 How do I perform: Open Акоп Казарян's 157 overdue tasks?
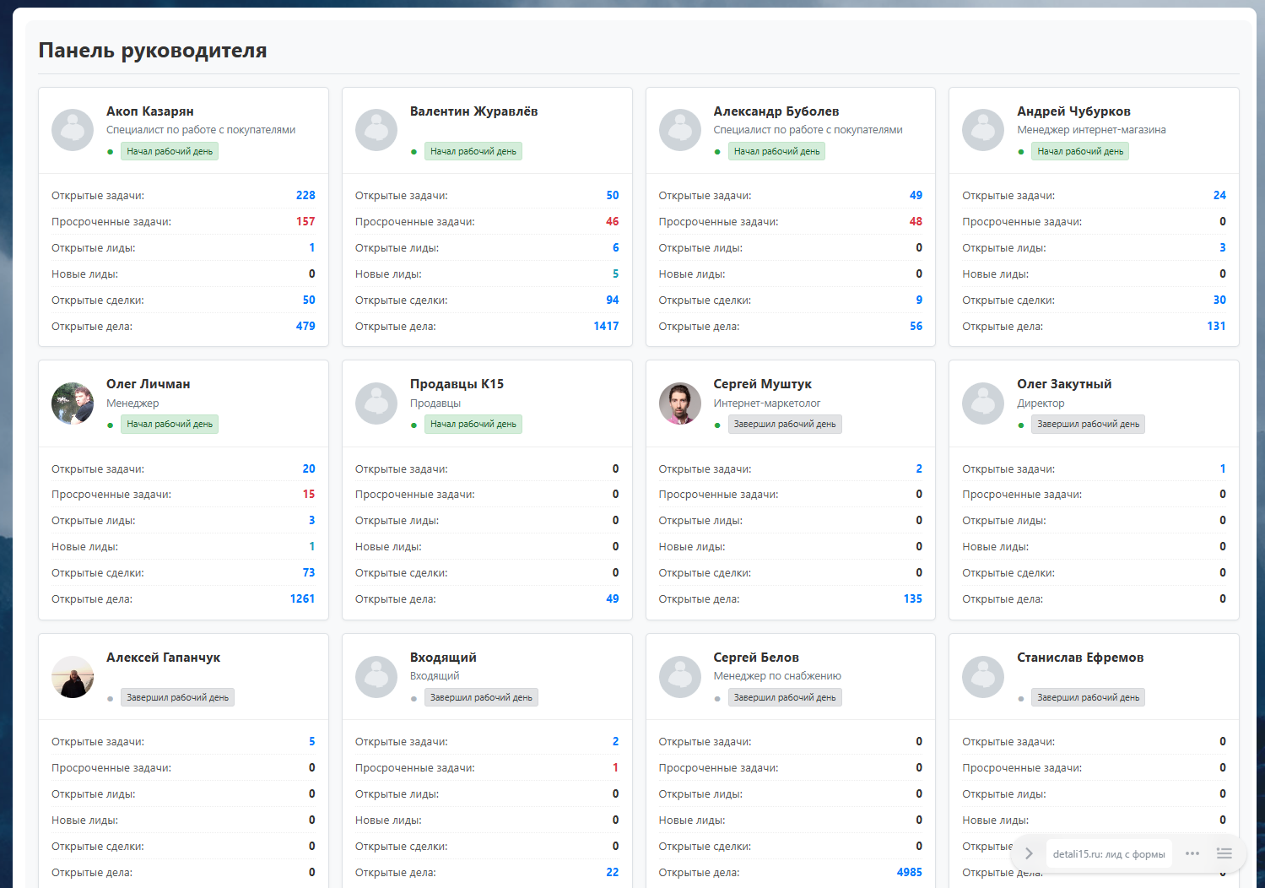pyautogui.click(x=305, y=221)
